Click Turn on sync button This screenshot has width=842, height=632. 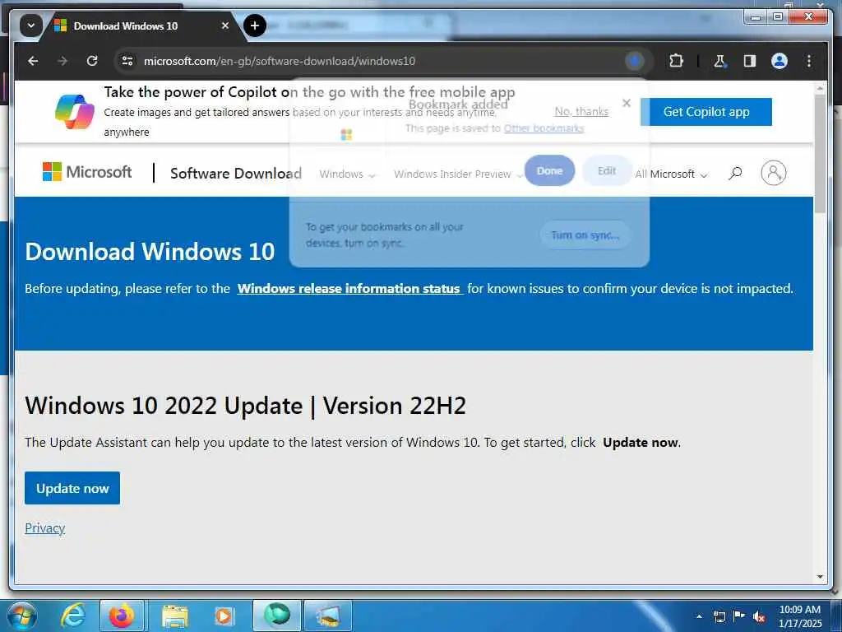coord(585,235)
